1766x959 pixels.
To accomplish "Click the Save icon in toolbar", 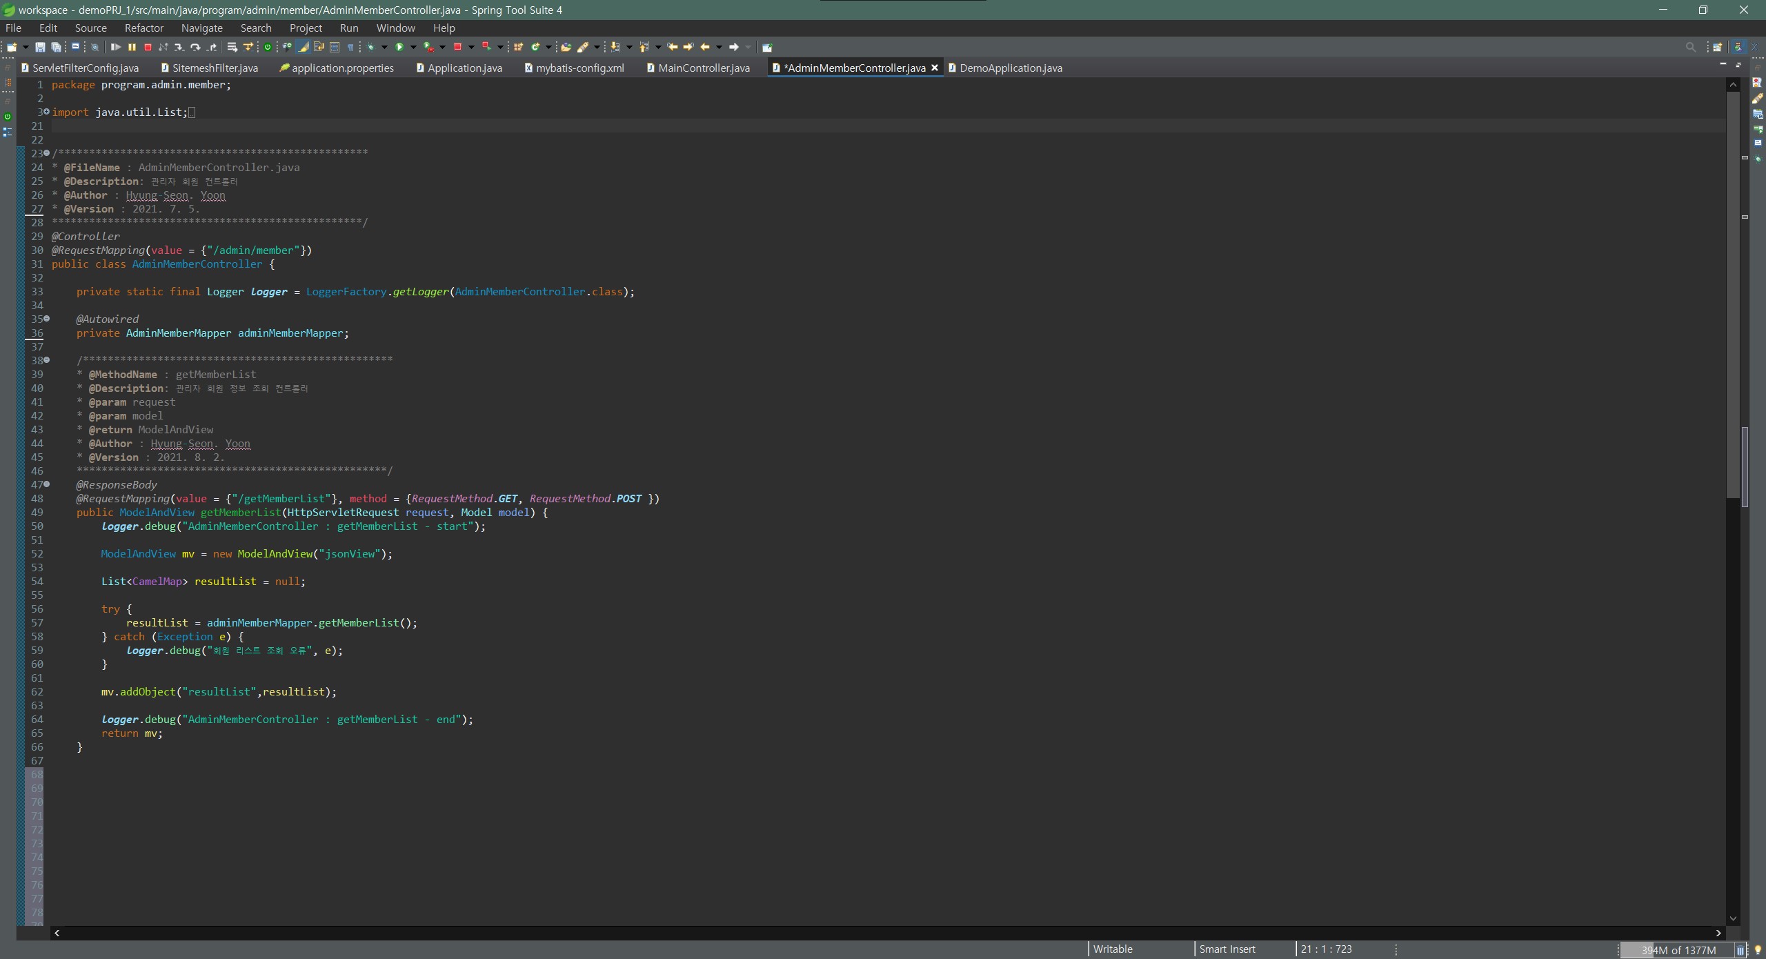I will pos(40,47).
